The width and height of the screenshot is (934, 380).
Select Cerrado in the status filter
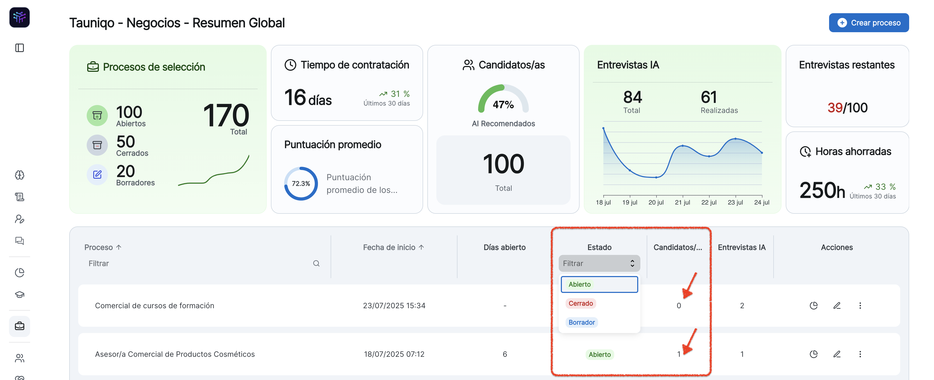[580, 303]
